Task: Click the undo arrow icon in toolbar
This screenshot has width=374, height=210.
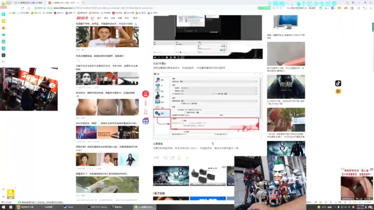Action: (x=364, y=8)
